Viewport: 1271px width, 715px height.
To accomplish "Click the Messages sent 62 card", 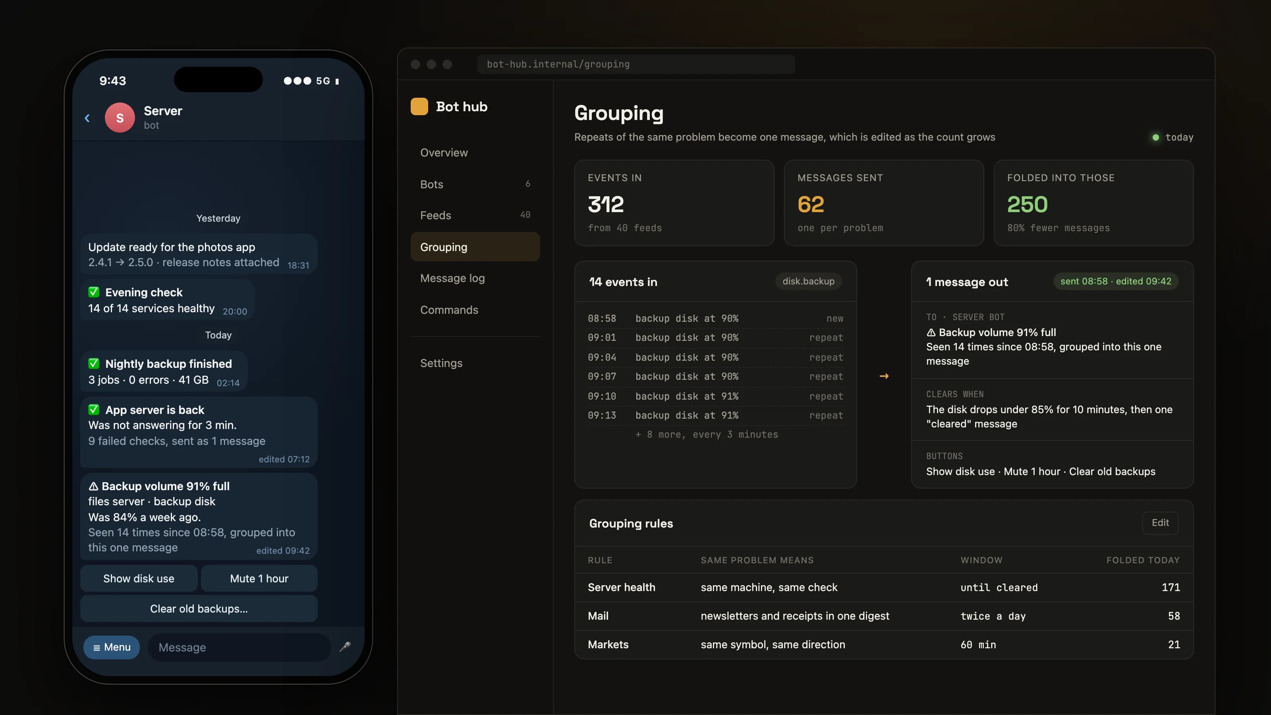I will (884, 203).
